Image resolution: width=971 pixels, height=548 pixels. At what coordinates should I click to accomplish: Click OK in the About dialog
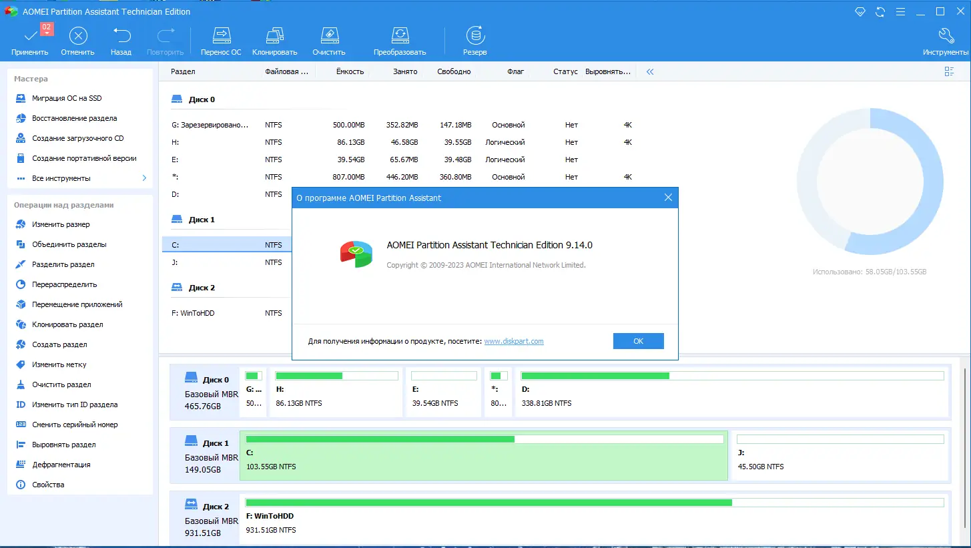(638, 341)
